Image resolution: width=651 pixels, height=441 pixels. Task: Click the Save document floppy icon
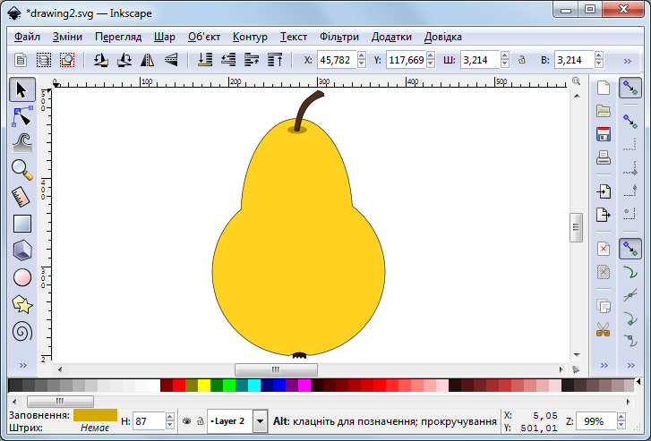pyautogui.click(x=604, y=134)
